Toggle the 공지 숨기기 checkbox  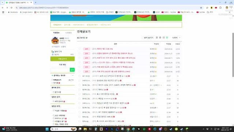(x=142, y=38)
